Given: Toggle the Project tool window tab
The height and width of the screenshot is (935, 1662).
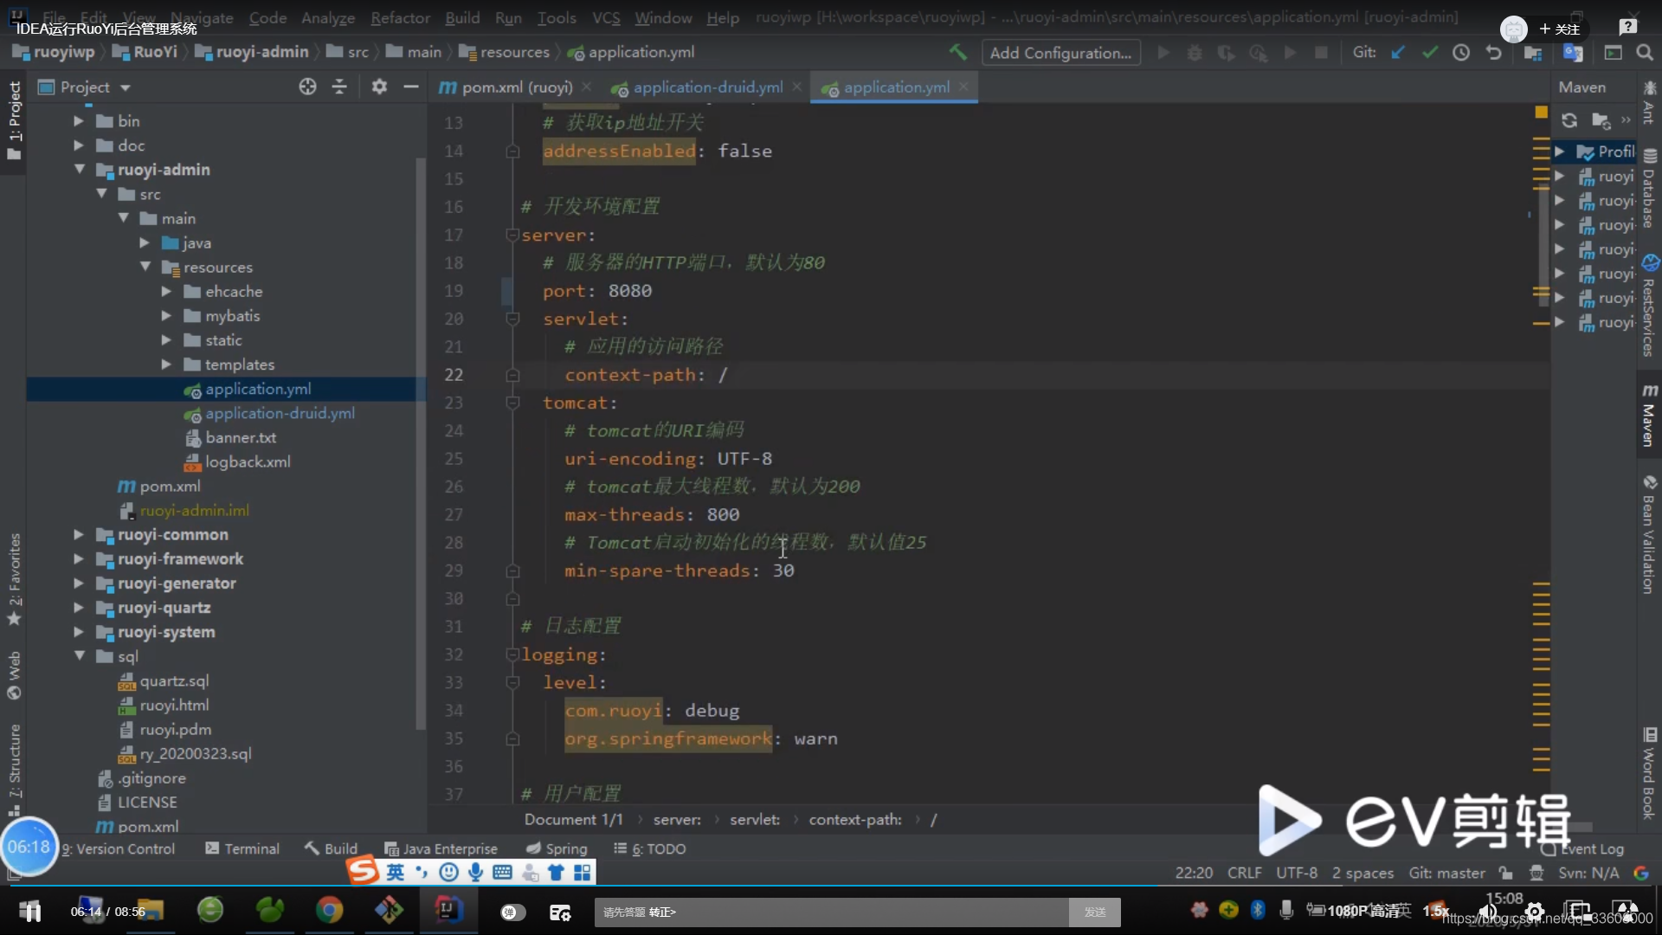Looking at the screenshot, I should [14, 119].
